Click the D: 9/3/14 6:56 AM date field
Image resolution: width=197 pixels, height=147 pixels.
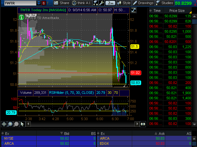pos(82,10)
